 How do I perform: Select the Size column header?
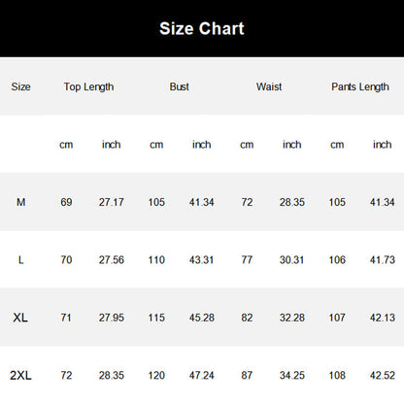point(20,86)
